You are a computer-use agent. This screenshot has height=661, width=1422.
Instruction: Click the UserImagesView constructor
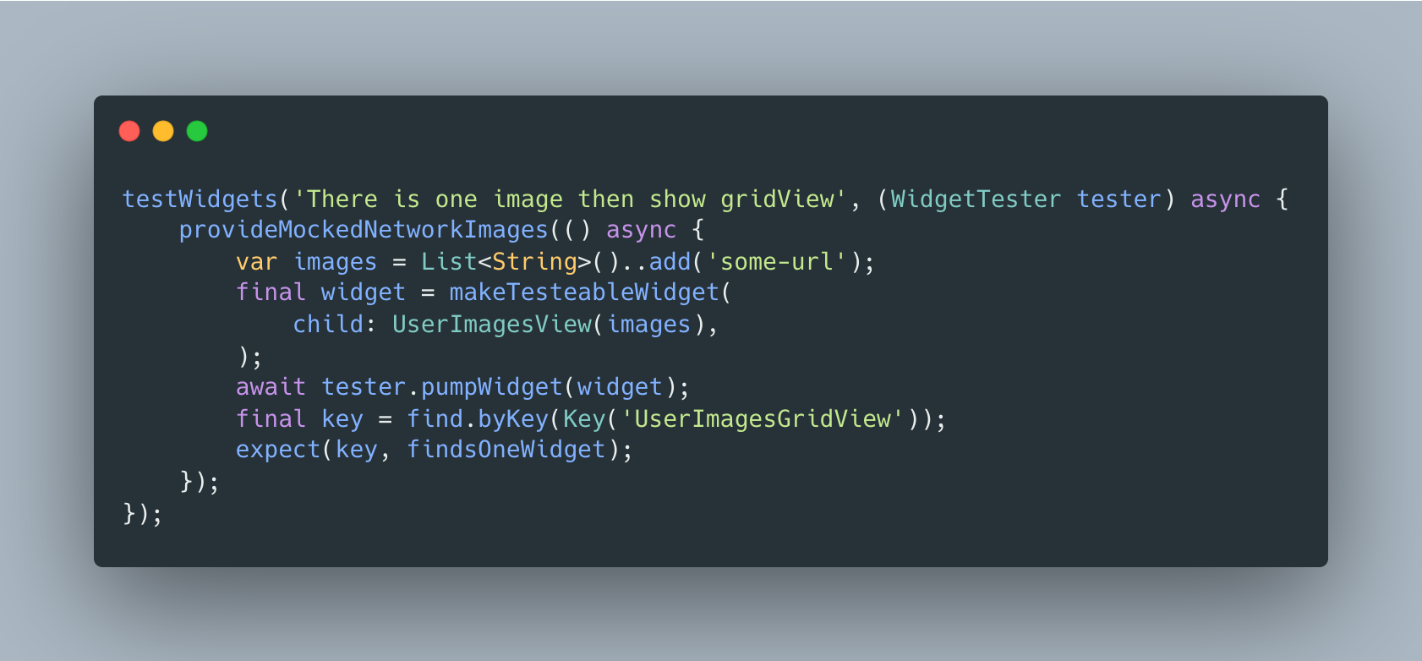[492, 325]
